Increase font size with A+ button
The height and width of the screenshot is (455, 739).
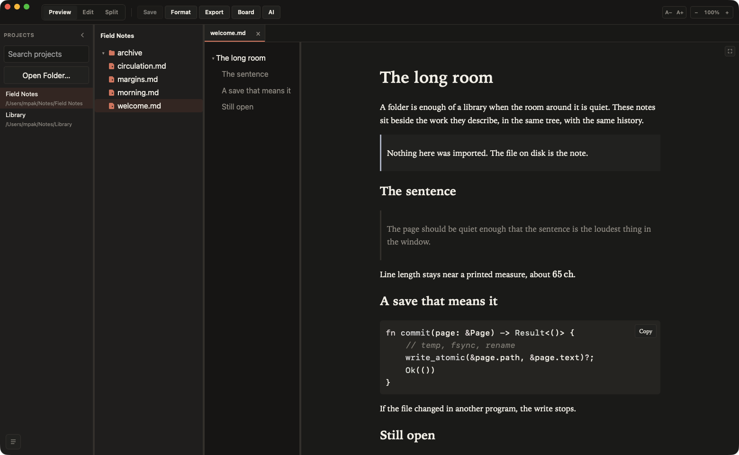pos(680,12)
